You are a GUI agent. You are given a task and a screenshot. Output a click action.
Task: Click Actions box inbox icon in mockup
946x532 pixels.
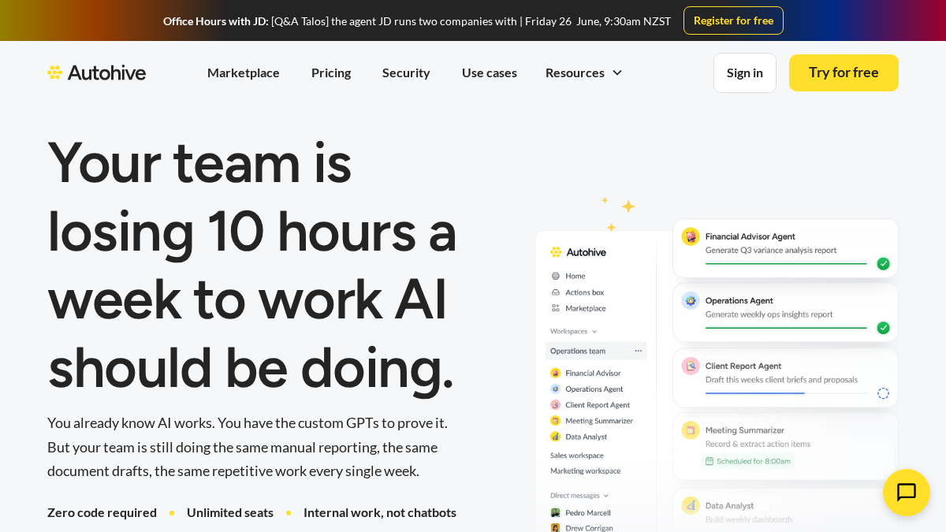point(556,292)
